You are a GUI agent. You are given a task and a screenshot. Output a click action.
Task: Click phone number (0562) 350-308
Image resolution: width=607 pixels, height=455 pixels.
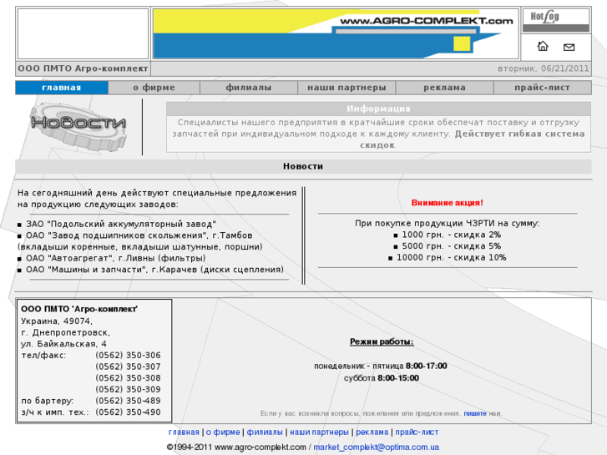tap(128, 378)
